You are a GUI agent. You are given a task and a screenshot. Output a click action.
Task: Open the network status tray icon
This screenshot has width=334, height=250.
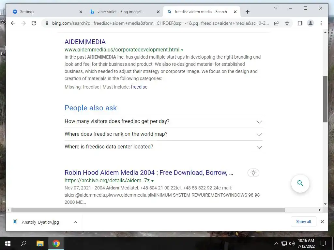coord(284,243)
